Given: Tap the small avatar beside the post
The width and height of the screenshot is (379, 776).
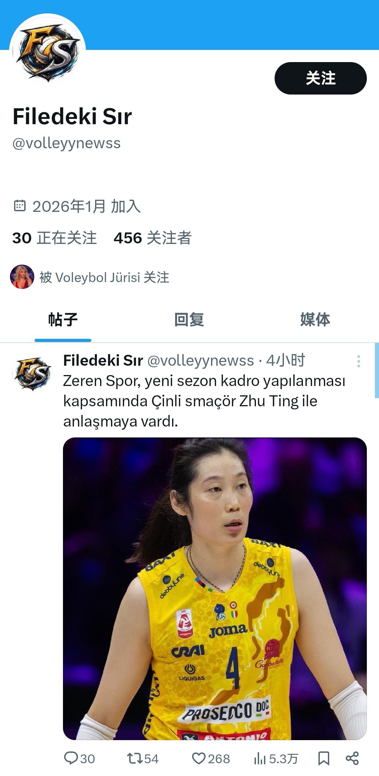Looking at the screenshot, I should click(31, 372).
